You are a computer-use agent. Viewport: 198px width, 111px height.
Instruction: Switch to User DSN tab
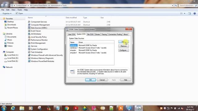pos(71,34)
